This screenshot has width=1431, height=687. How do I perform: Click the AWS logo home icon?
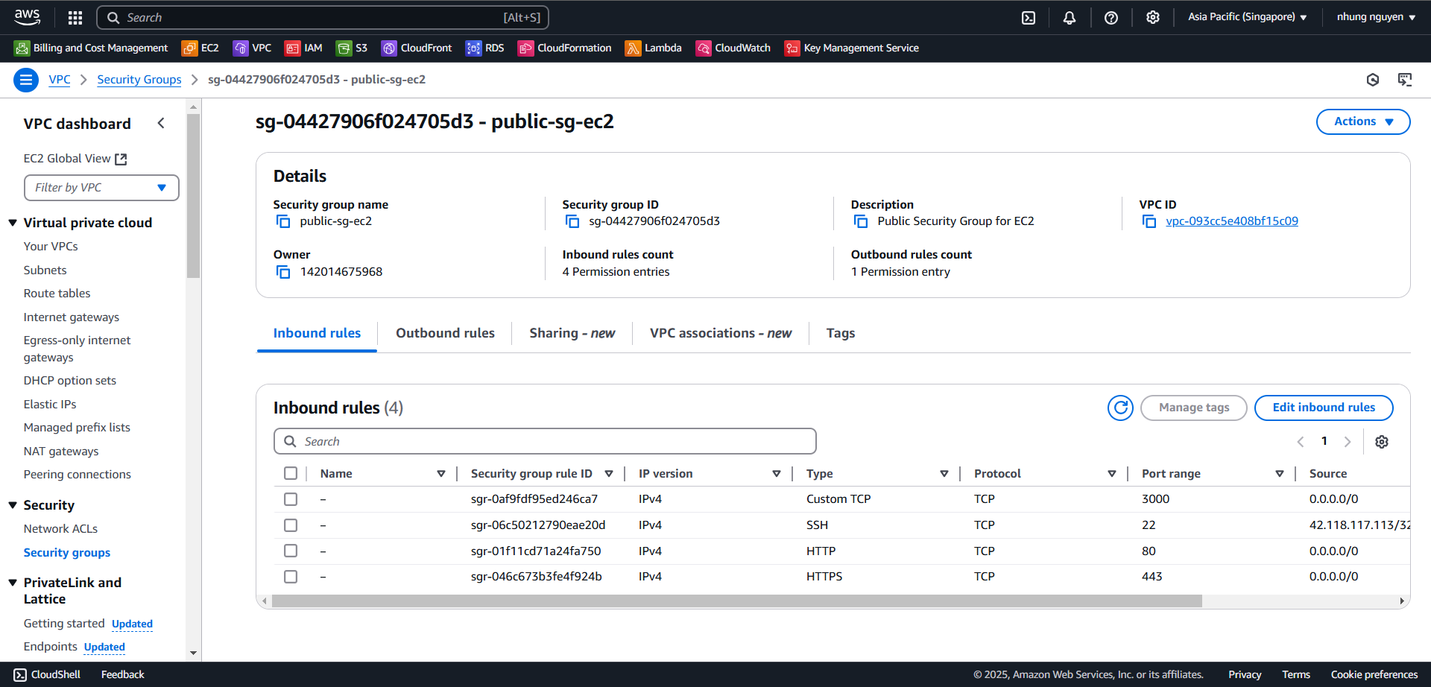[x=28, y=16]
